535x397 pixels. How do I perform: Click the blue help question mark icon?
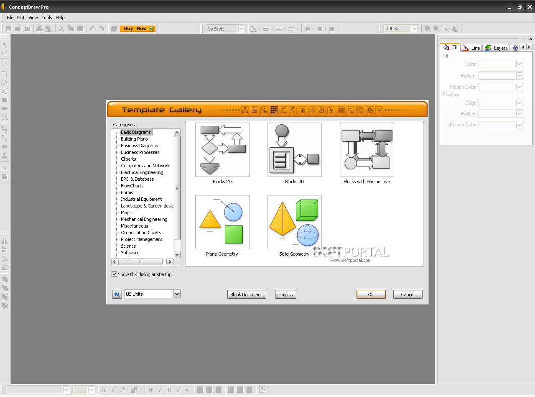click(117, 294)
